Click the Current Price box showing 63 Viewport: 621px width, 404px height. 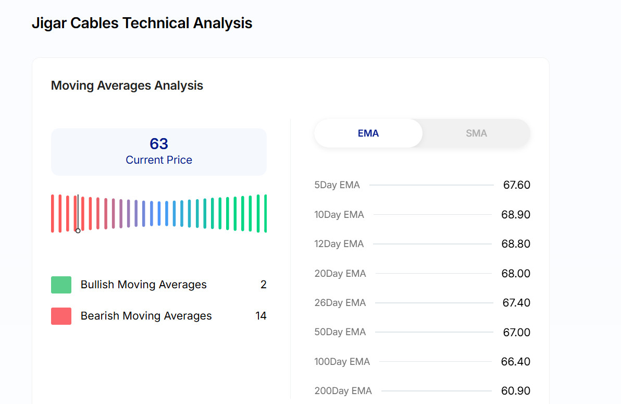(x=159, y=152)
